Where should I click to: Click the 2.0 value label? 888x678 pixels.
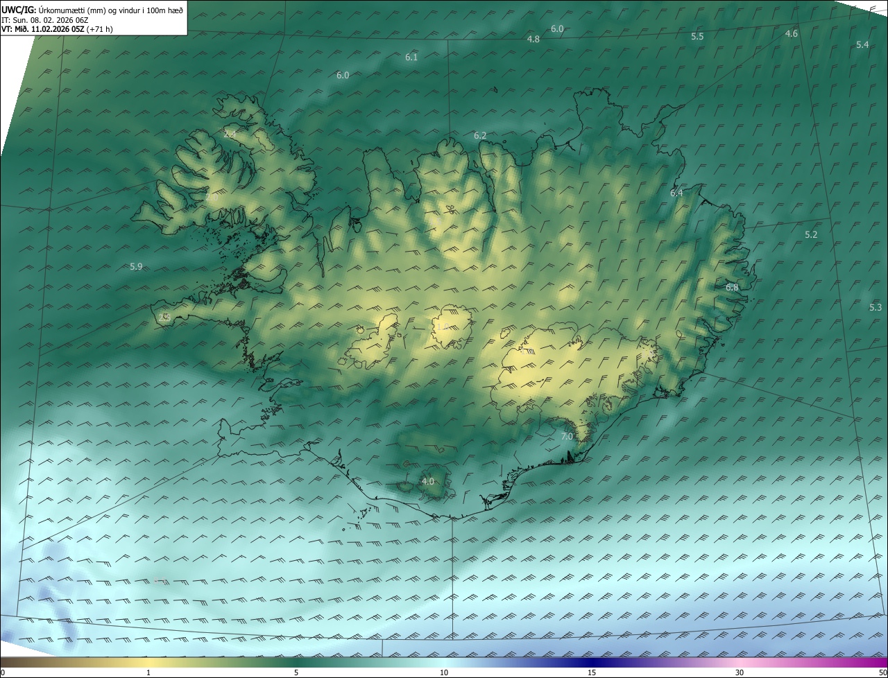tap(212, 198)
